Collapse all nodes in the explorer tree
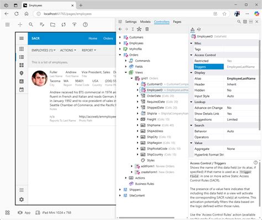 coord(133,29)
